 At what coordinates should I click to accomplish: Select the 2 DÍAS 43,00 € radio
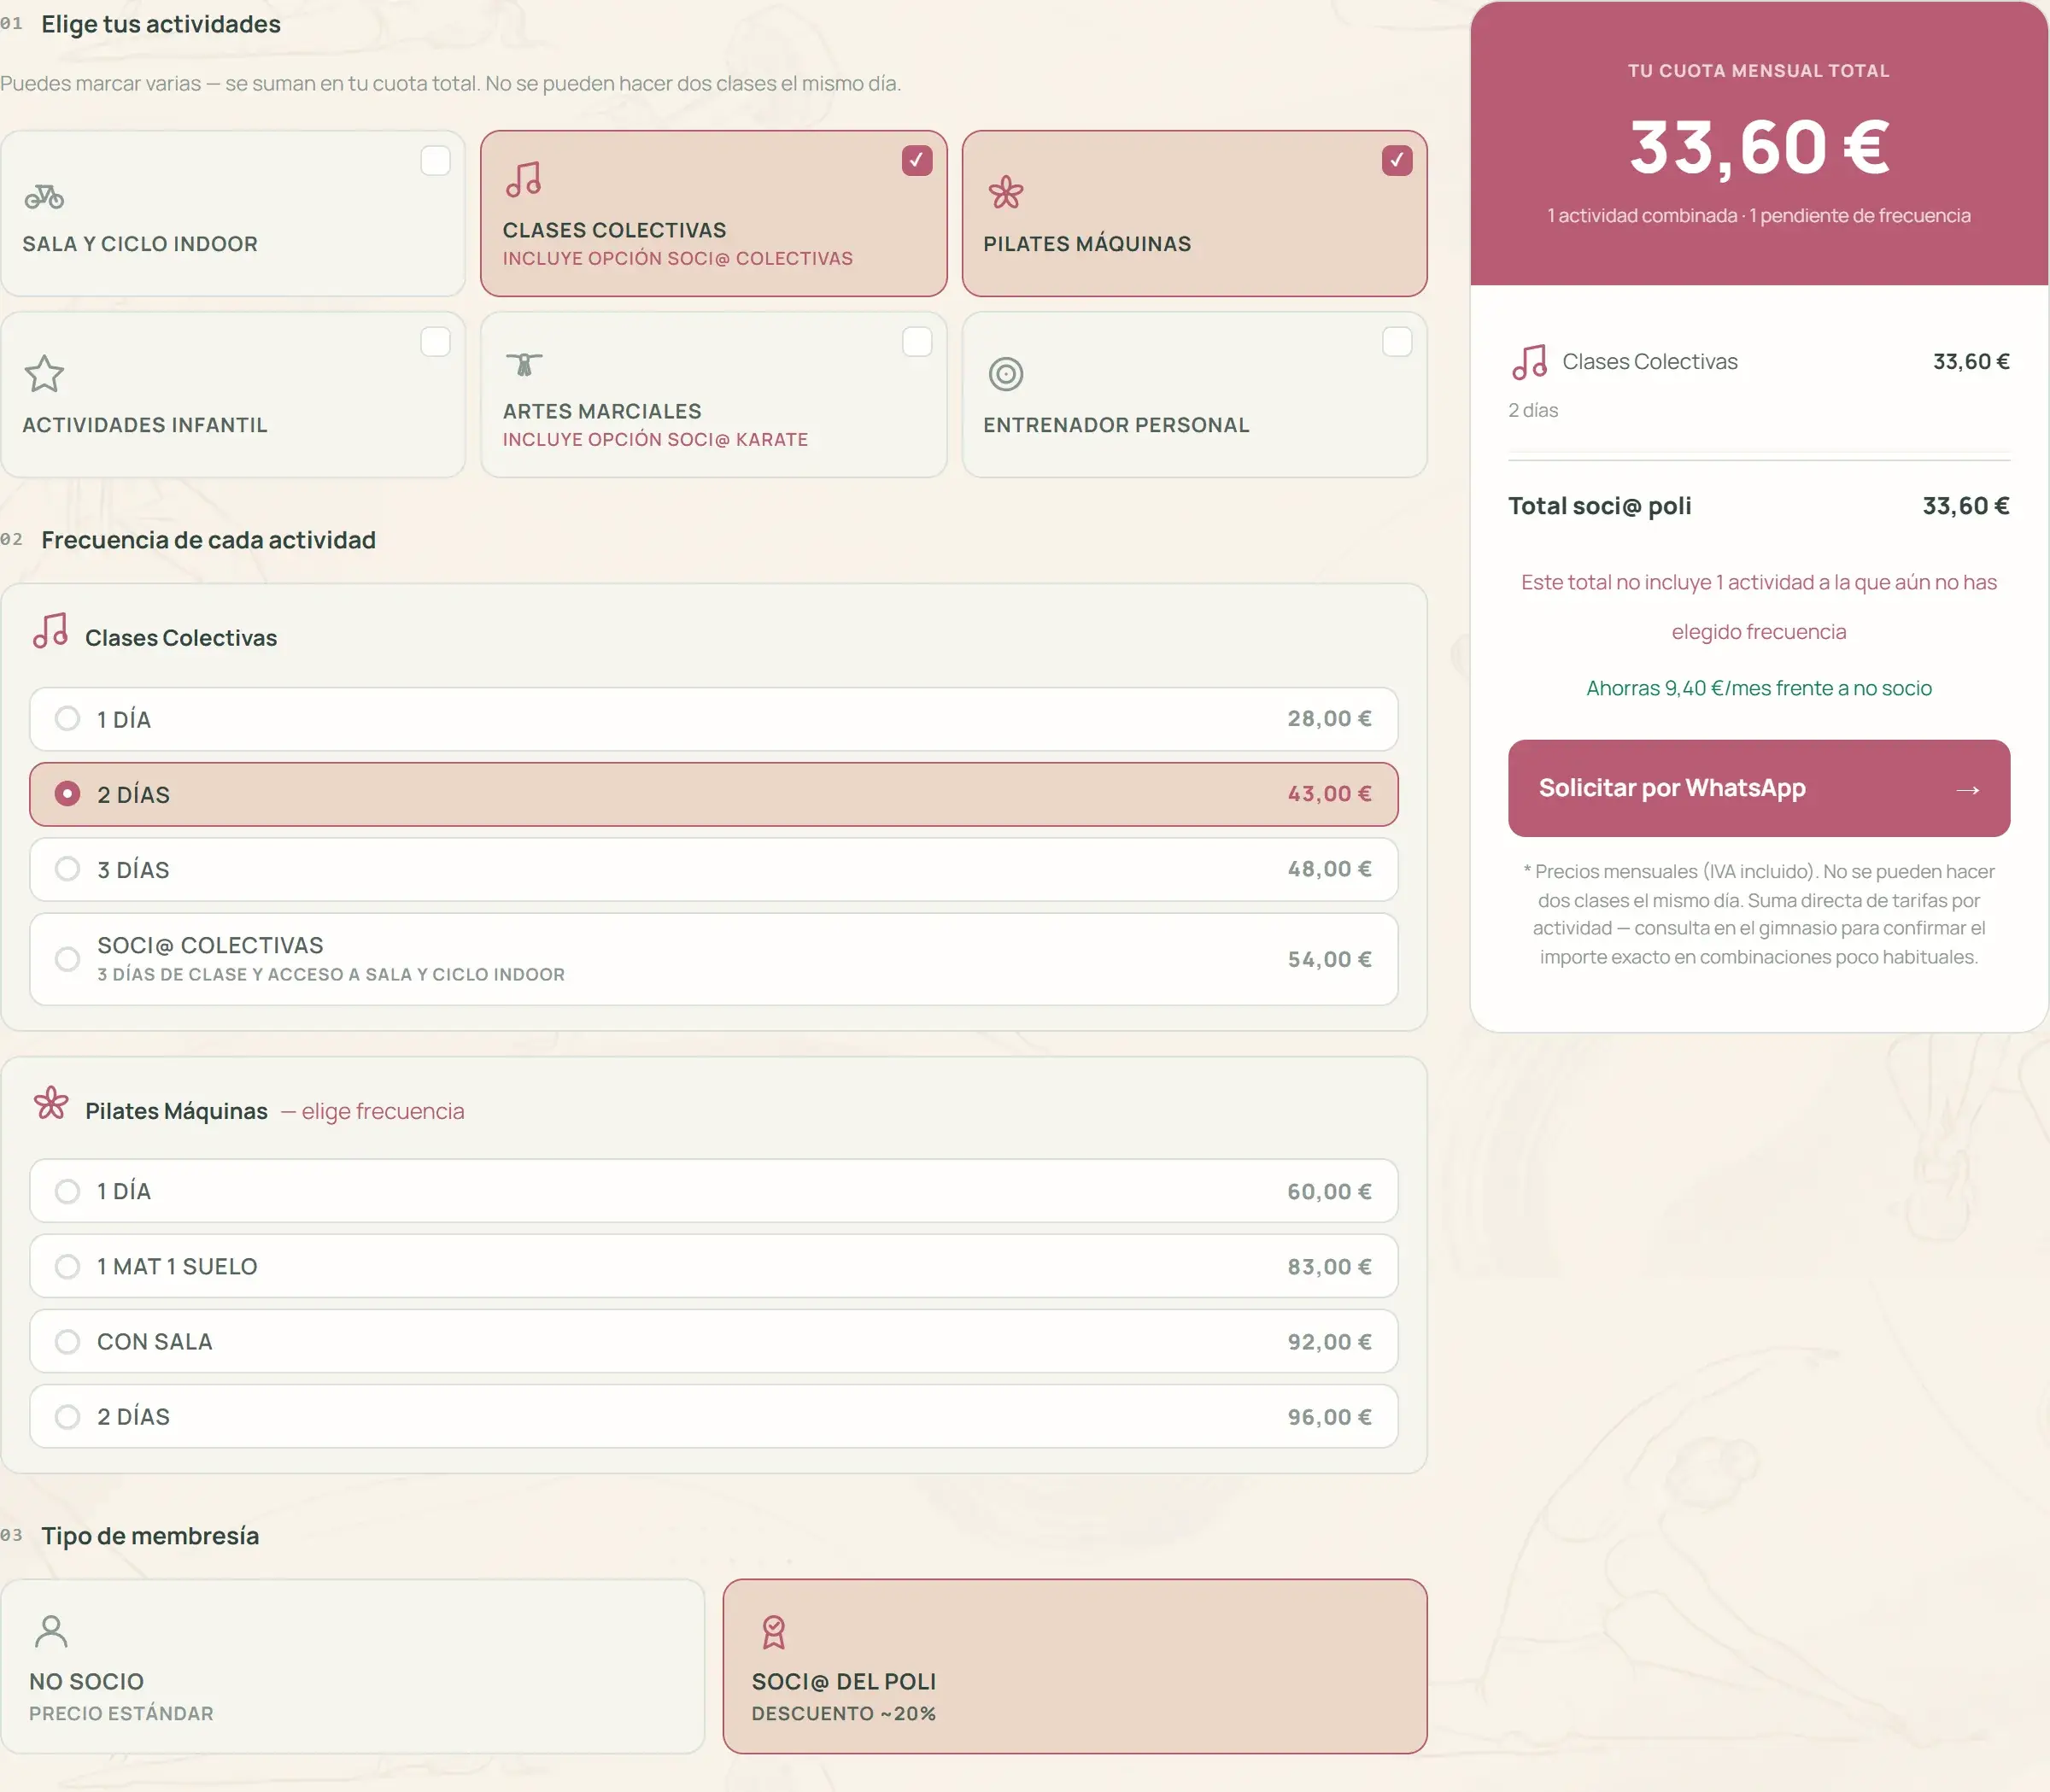(x=67, y=793)
